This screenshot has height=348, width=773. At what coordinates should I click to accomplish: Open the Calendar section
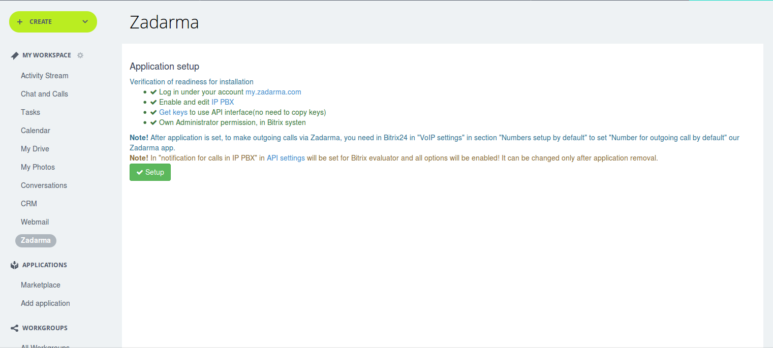36,131
